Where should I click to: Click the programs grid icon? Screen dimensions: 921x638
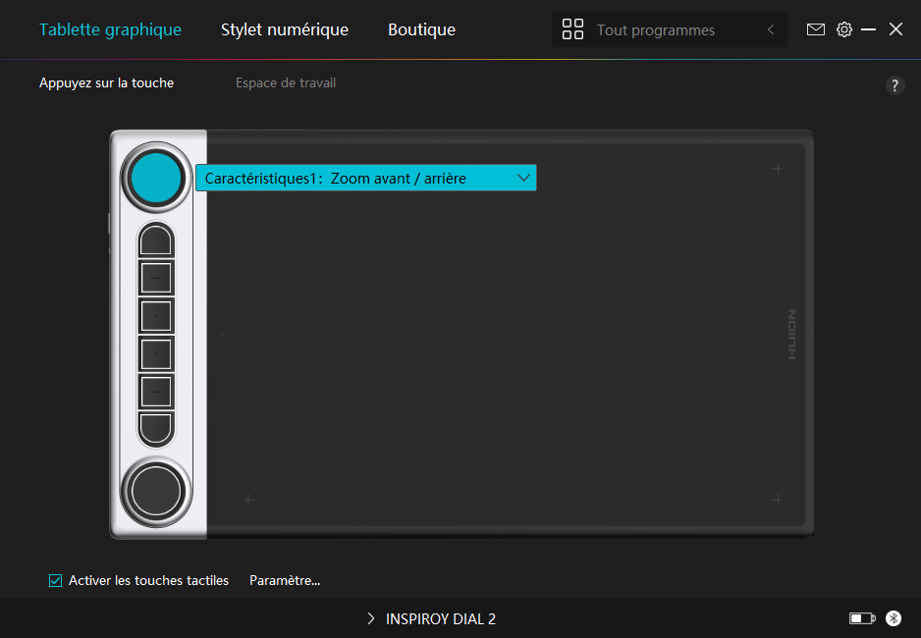click(572, 29)
